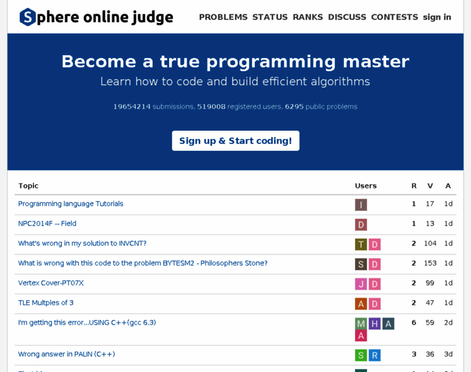This screenshot has height=372, width=471.
Task: Open What's wrong in my solution to INVCNT?
Action: pos(82,244)
